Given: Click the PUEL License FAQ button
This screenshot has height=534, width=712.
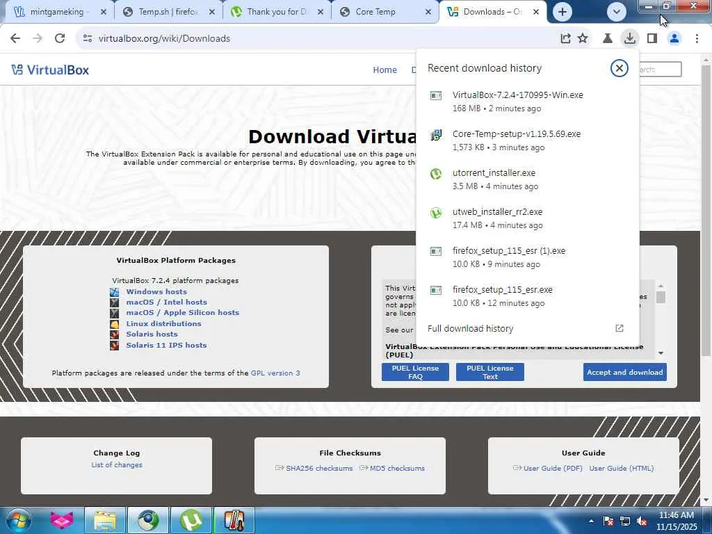Looking at the screenshot, I should point(416,372).
